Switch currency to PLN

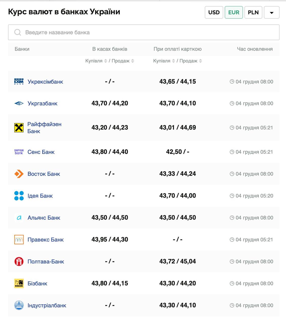pyautogui.click(x=253, y=13)
